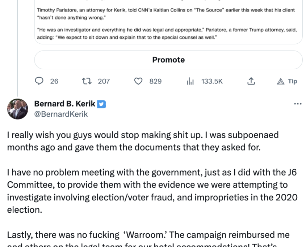Open Bernard B. Kerik profile picture
The height and width of the screenshot is (247, 306).
[18, 109]
